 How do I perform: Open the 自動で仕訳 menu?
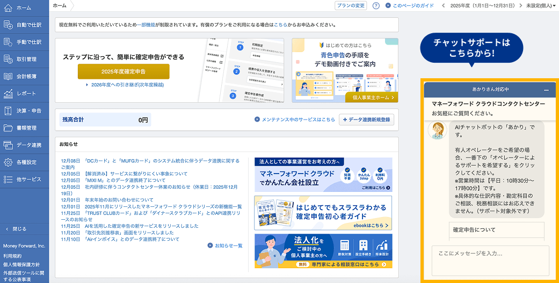29,25
